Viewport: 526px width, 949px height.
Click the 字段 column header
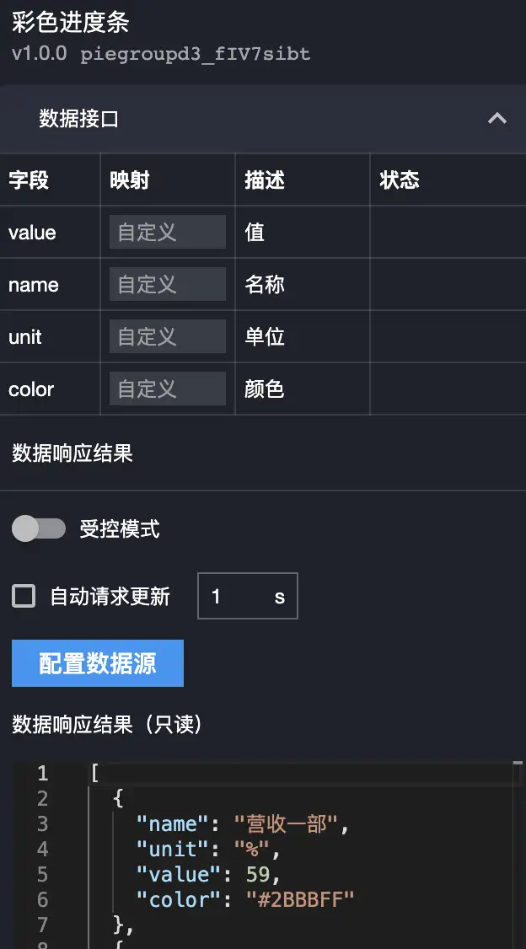coord(29,180)
